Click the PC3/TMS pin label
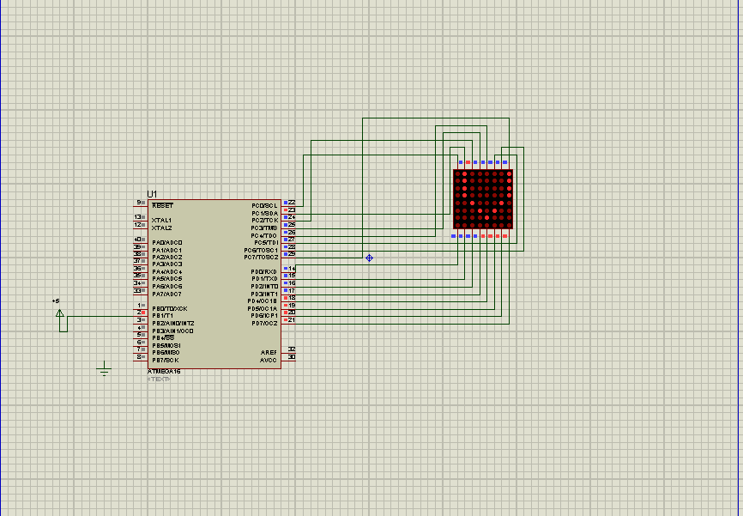743x516 pixels. pos(264,228)
